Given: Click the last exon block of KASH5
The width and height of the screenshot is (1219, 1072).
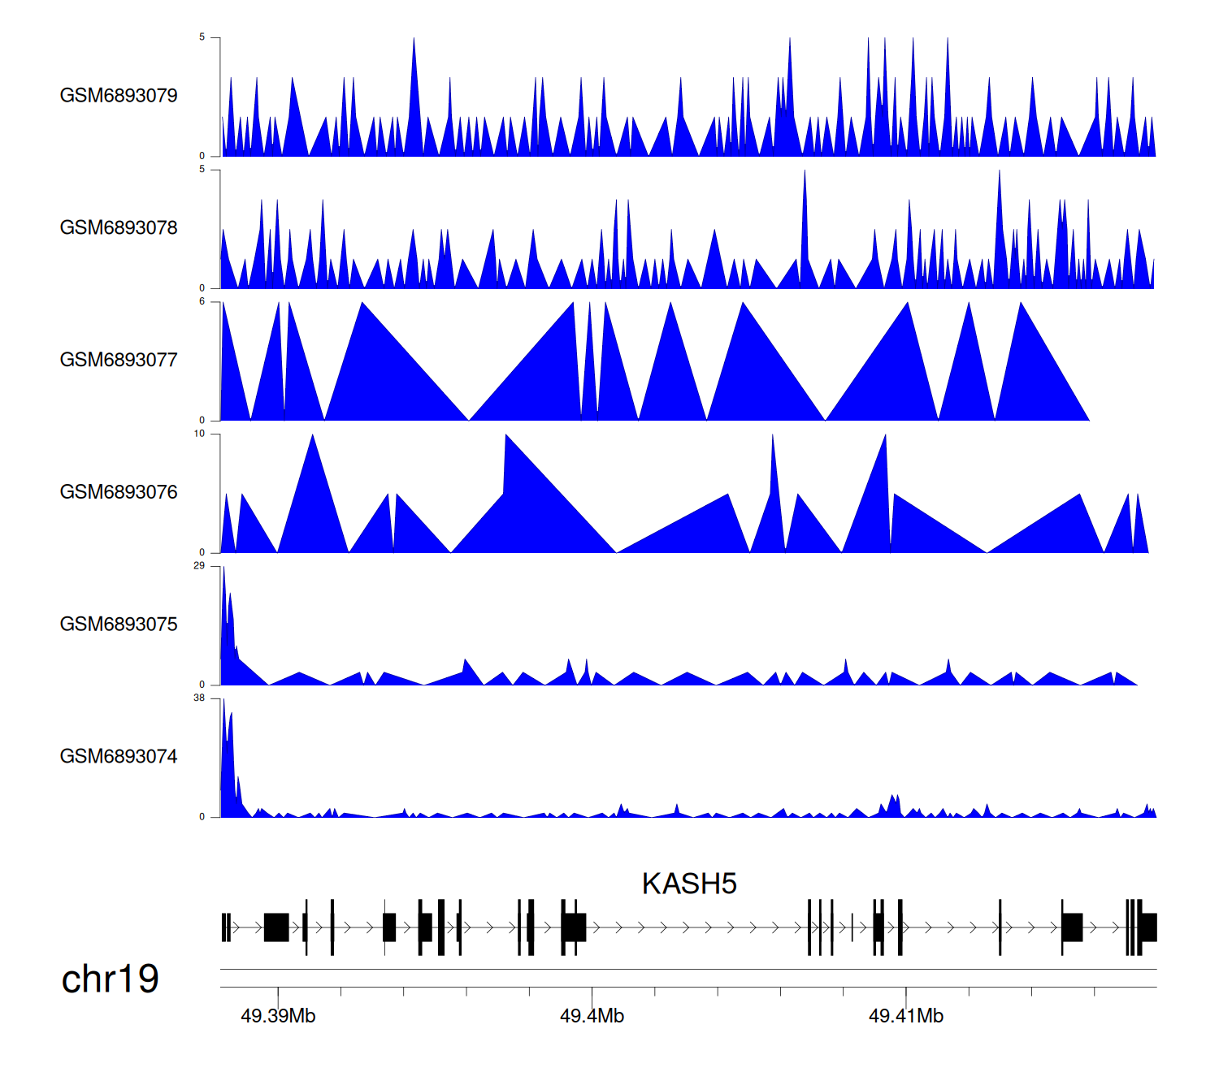Looking at the screenshot, I should pyautogui.click(x=1149, y=927).
